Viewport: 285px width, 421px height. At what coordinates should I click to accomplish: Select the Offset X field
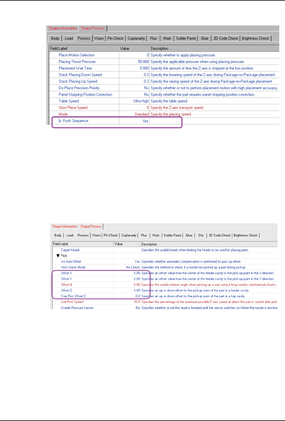pyautogui.click(x=66, y=273)
